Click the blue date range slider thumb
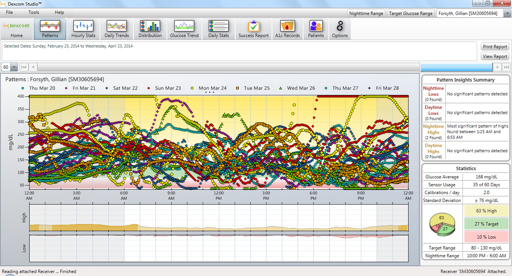512x276 pixels. point(456,67)
